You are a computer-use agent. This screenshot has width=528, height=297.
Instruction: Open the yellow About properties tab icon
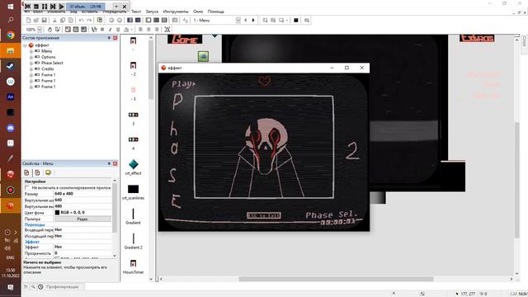click(x=48, y=172)
